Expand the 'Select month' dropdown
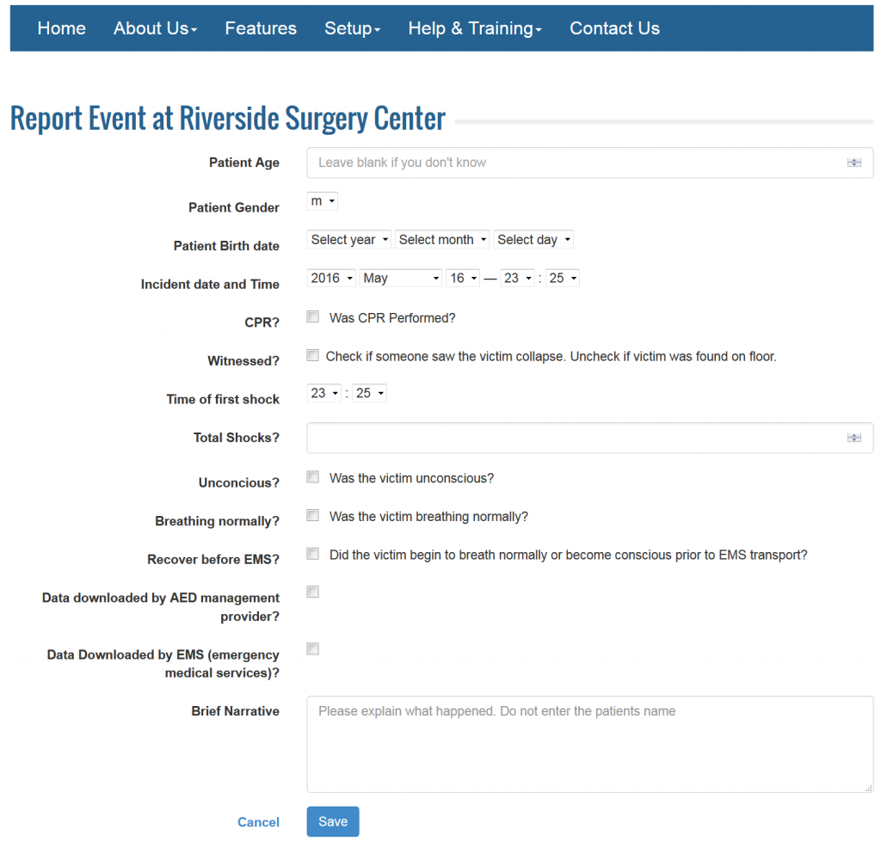 click(x=441, y=239)
